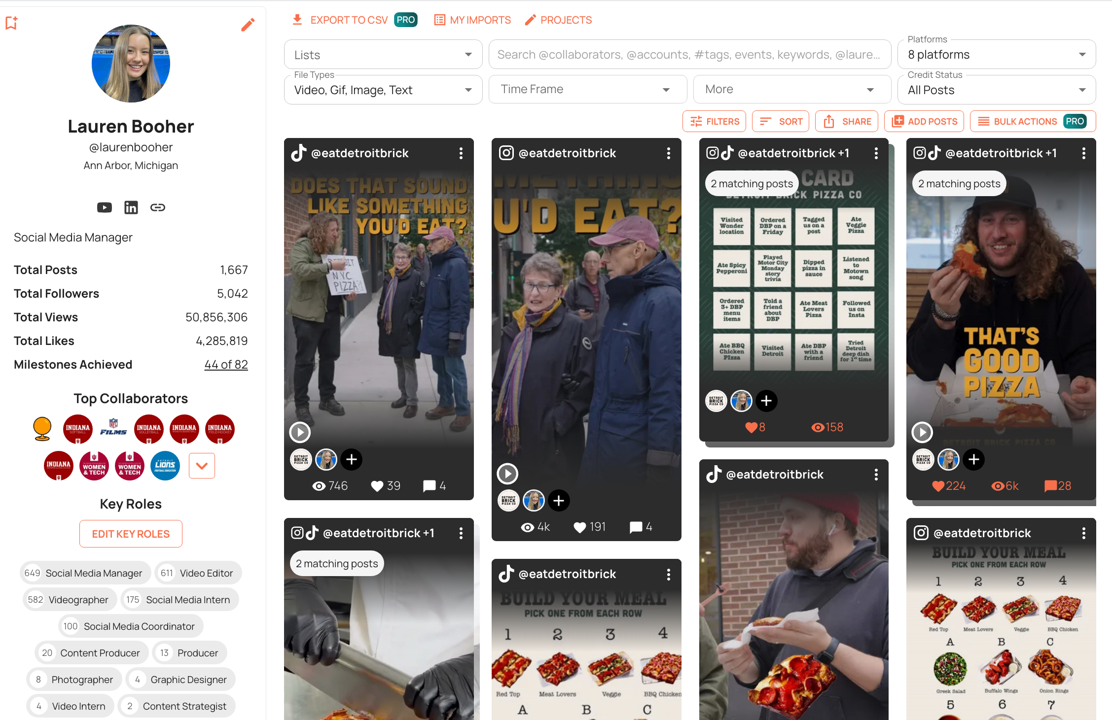Click the website link chain icon

[158, 207]
